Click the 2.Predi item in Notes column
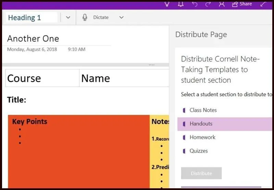Screen dimensions: 274x190 point(160,167)
